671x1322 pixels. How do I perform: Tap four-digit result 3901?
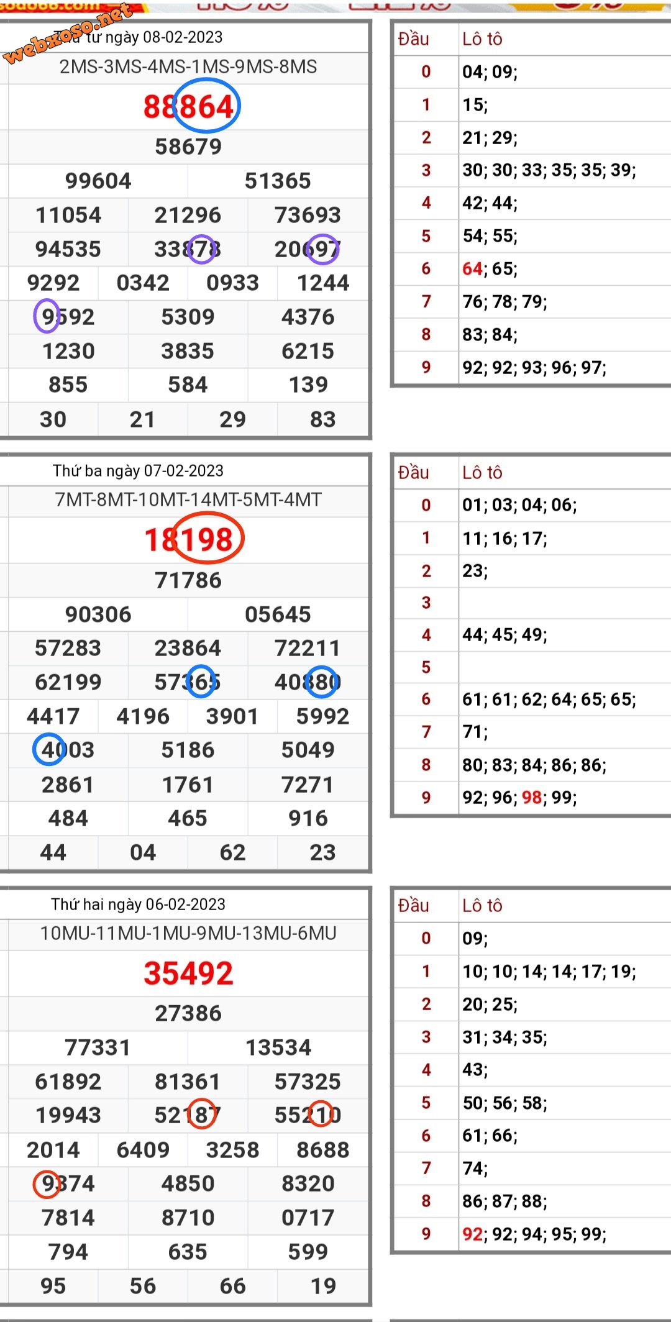pos(232,716)
